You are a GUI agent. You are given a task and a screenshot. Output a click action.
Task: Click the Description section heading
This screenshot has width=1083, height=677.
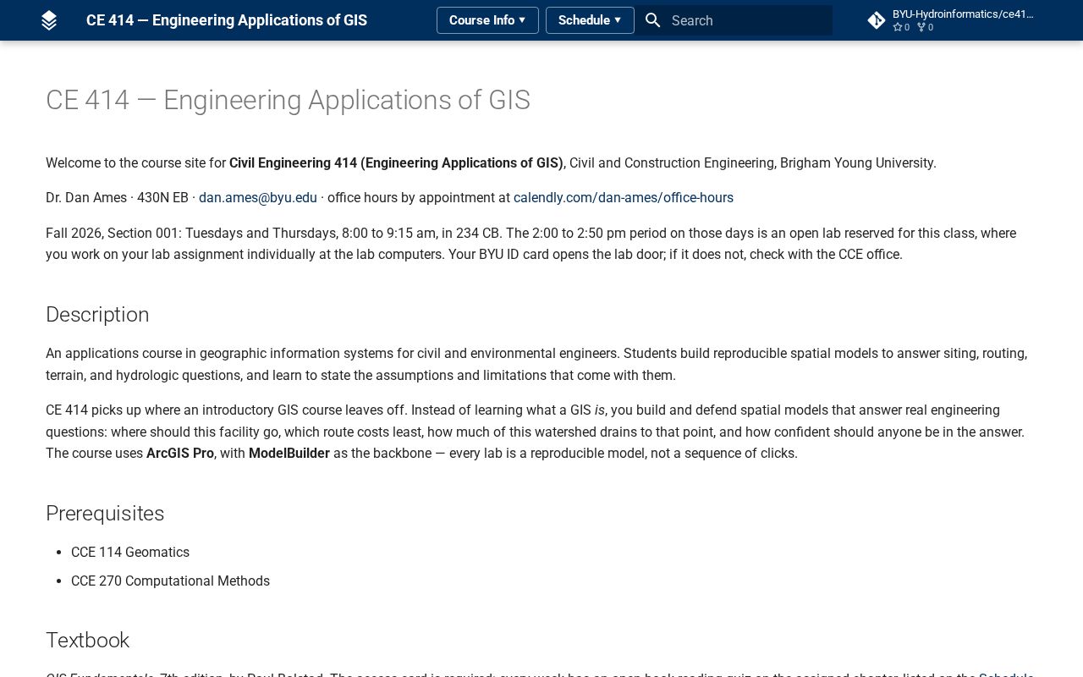coord(97,315)
